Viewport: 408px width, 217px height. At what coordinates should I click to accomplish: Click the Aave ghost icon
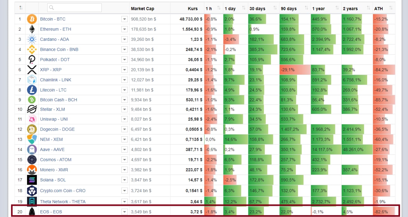pyautogui.click(x=32, y=149)
